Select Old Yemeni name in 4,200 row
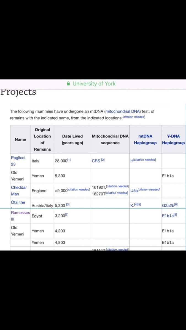 click(17, 231)
